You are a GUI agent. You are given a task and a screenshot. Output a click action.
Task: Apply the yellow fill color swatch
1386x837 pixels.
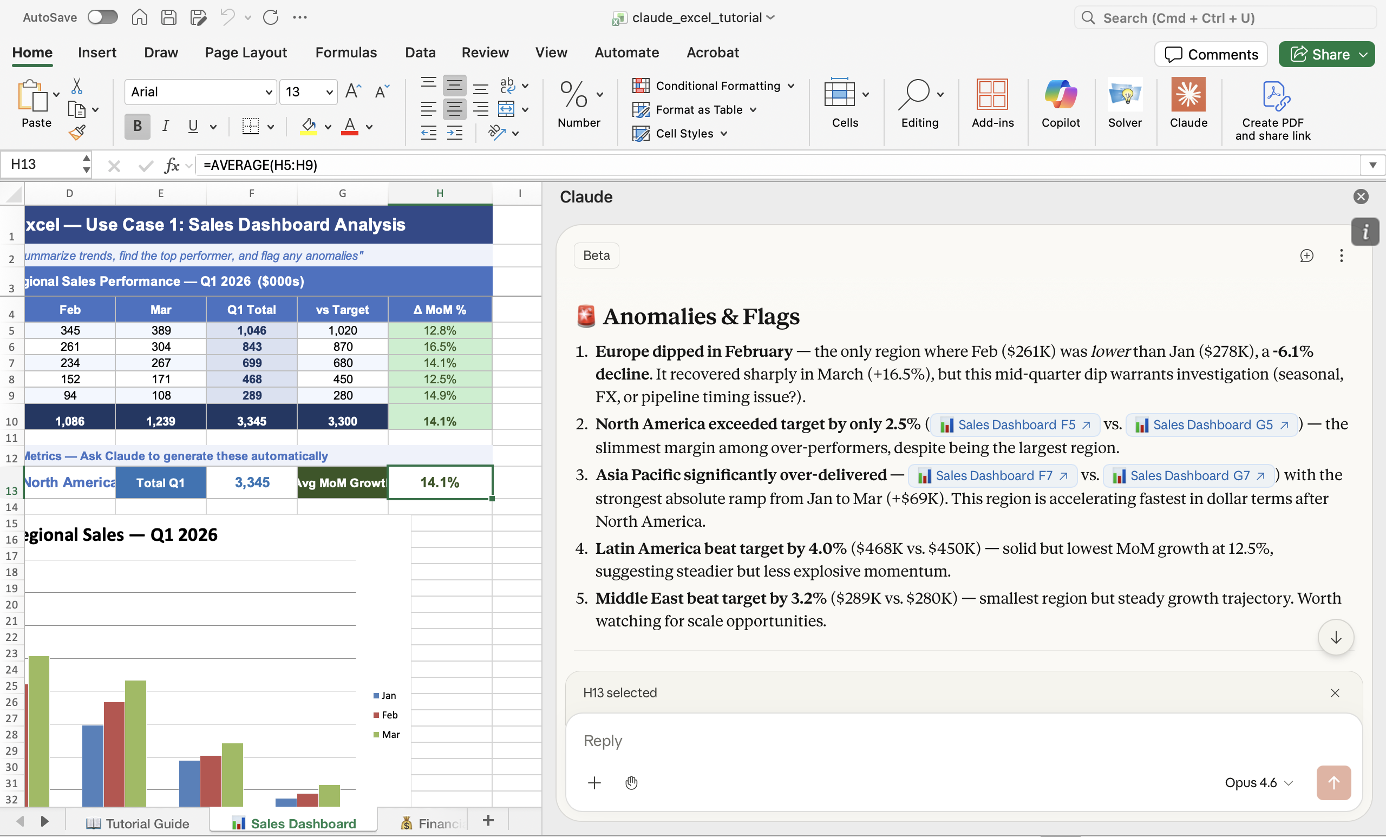308,127
